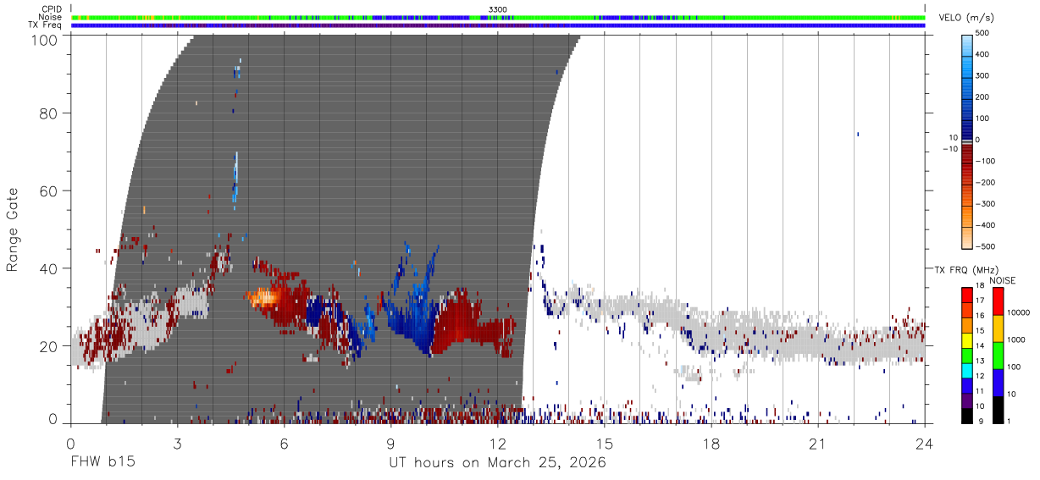Image resolution: width=1040 pixels, height=480 pixels.
Task: Click the TX FRQ scale tick label '9'
Action: click(979, 421)
